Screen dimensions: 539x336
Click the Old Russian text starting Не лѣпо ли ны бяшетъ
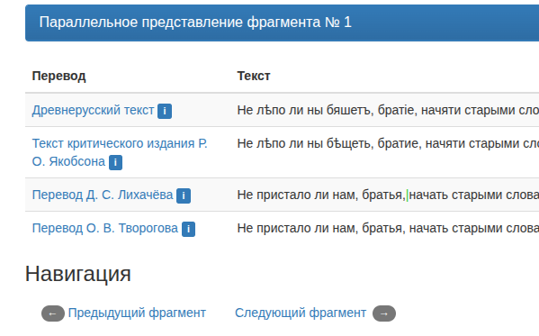point(388,110)
